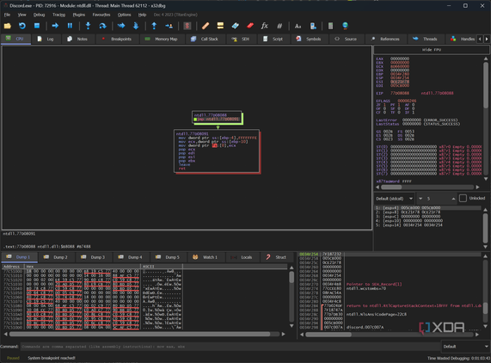Switch to the Dump 3 tab
The image size is (491, 363).
[x=94, y=257]
